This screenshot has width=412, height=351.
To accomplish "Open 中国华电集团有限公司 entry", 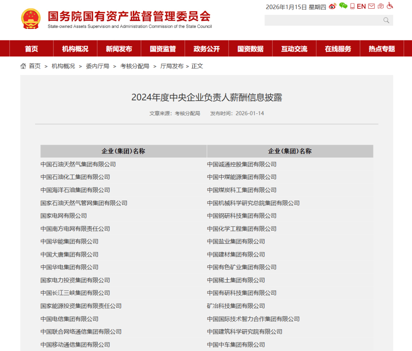I will (69, 267).
